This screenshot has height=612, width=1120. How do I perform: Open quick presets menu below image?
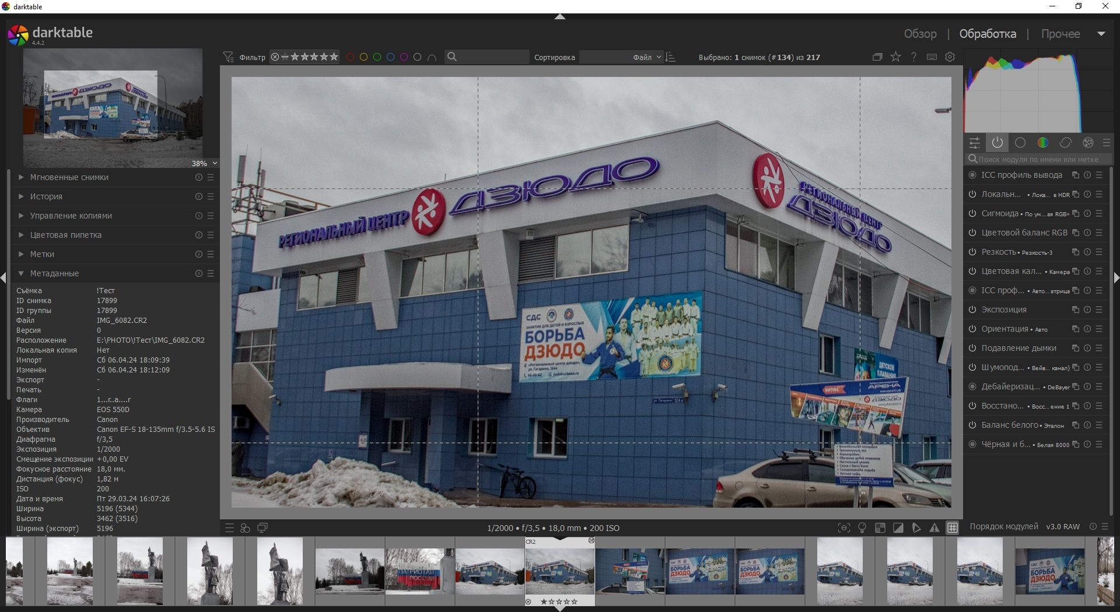pyautogui.click(x=229, y=528)
